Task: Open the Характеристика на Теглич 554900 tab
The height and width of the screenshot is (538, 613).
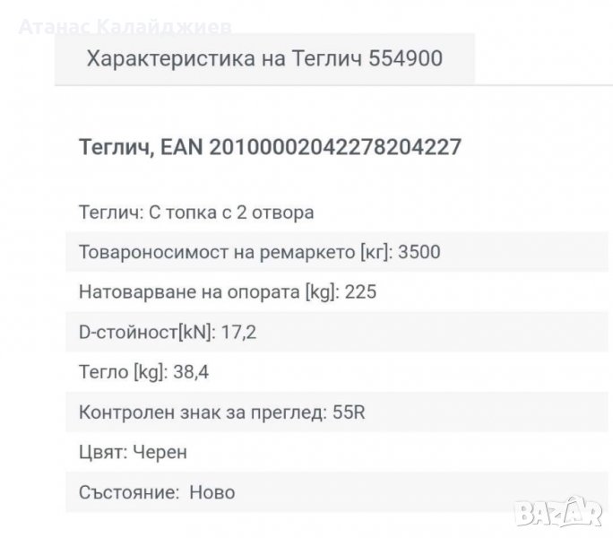Action: (x=264, y=58)
